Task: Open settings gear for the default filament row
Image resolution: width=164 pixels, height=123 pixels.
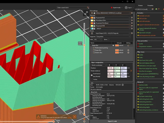Action: [132, 28]
